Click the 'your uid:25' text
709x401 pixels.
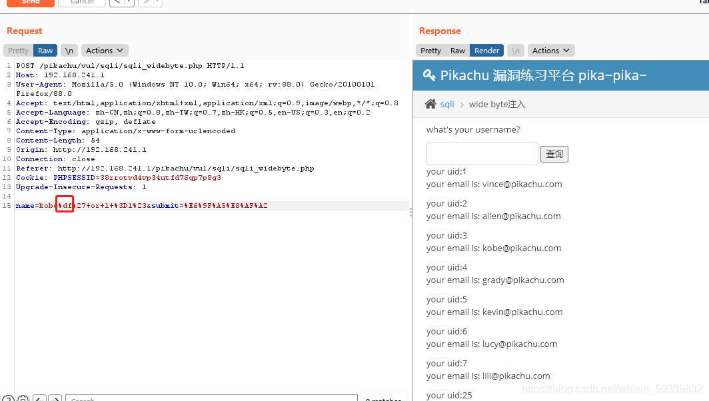click(449, 396)
